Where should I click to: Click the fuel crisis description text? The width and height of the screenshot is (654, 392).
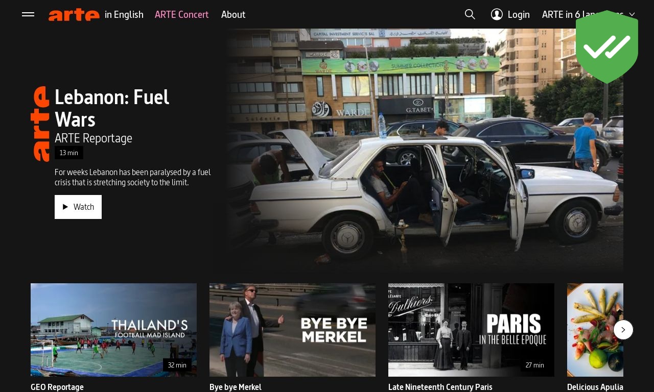click(133, 177)
